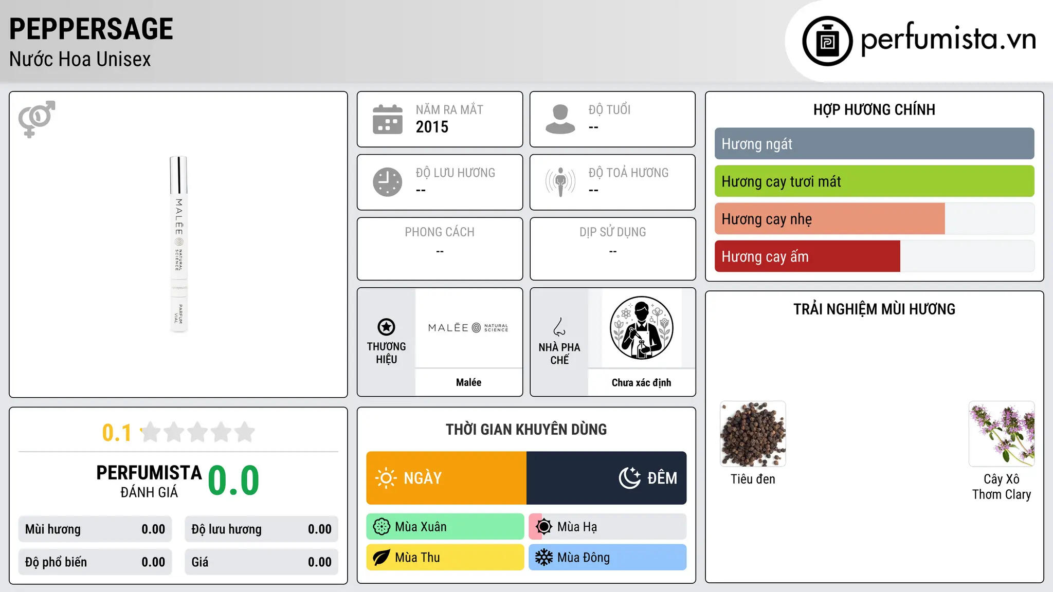This screenshot has width=1053, height=592.
Task: Click the calendar icon beside Năm ra mắt
Action: coord(388,119)
